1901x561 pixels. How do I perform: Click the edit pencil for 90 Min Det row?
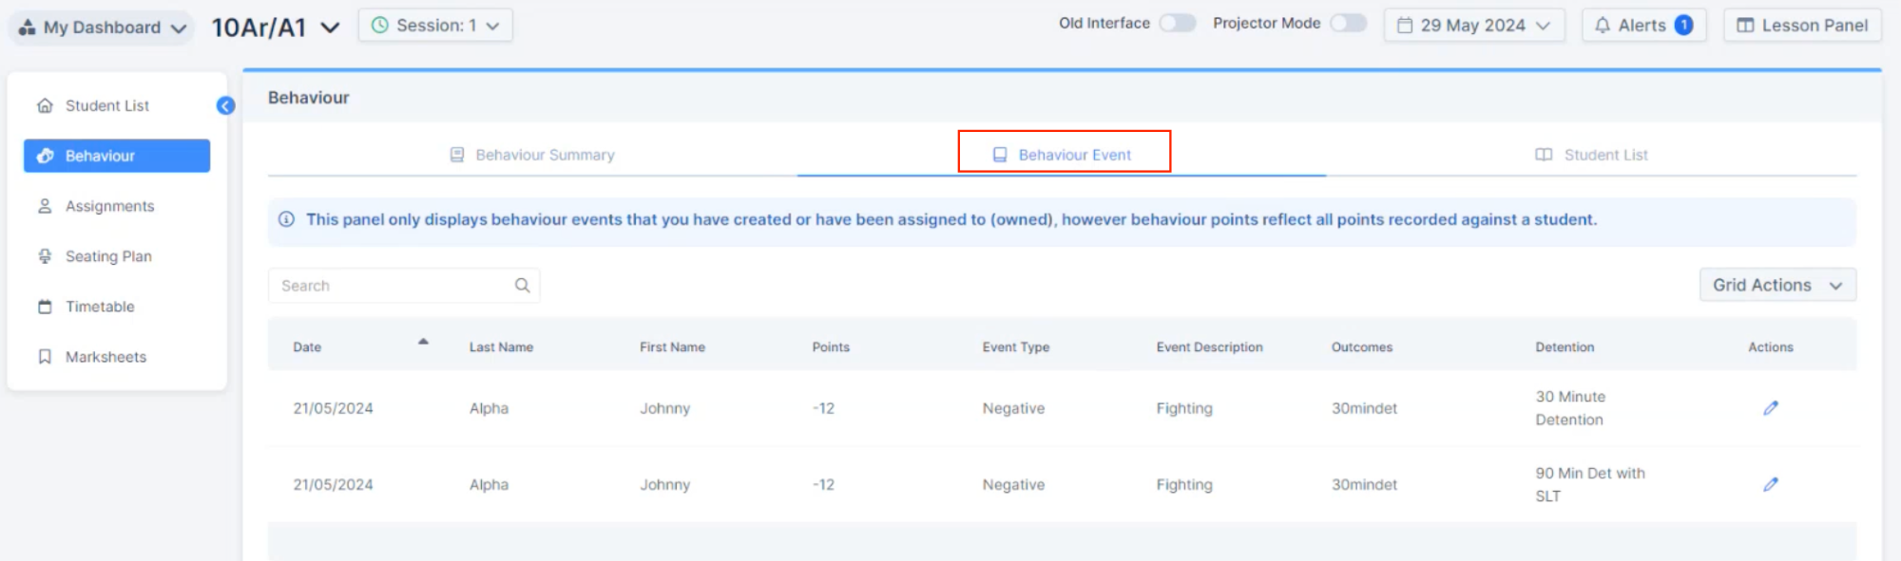pyautogui.click(x=1770, y=484)
